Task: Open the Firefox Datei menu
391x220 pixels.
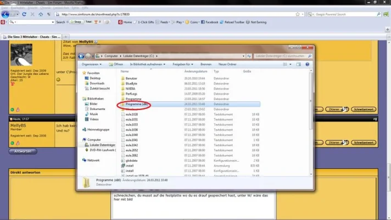Action: click(4, 8)
